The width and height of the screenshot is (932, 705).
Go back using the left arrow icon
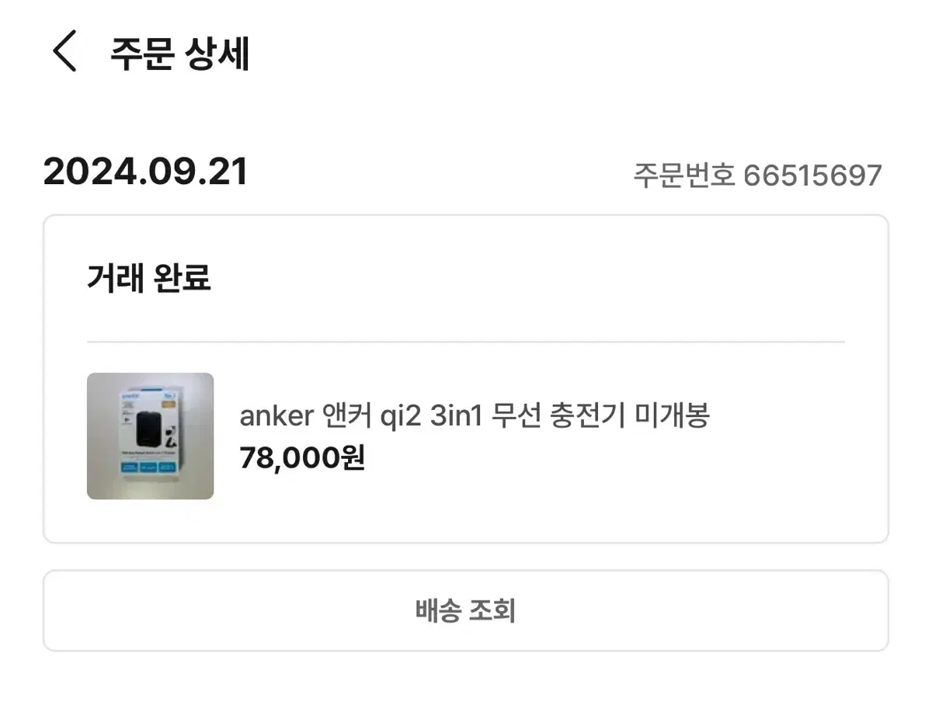[x=65, y=52]
